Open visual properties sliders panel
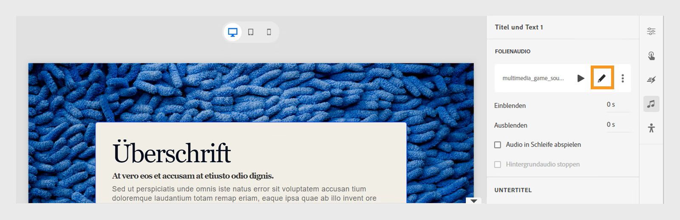Image resolution: width=680 pixels, height=220 pixels. pos(651,31)
